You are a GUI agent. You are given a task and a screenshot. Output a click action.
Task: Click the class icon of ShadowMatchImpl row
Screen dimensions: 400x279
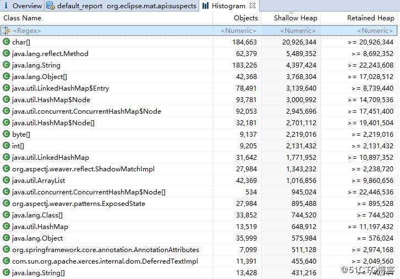click(x=6, y=169)
